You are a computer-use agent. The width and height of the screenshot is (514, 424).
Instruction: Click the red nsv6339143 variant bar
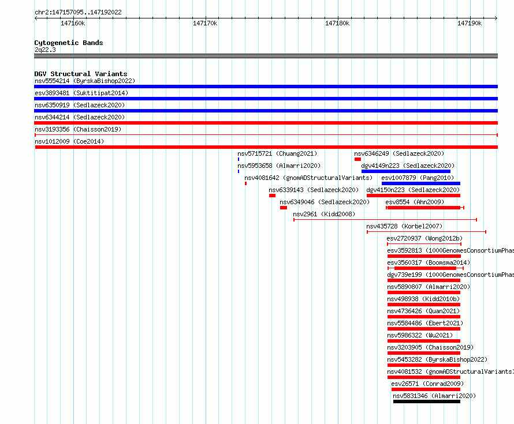272,196
